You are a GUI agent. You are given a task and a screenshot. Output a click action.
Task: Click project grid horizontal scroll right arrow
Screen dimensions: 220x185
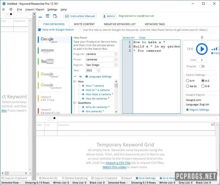click(26, 173)
